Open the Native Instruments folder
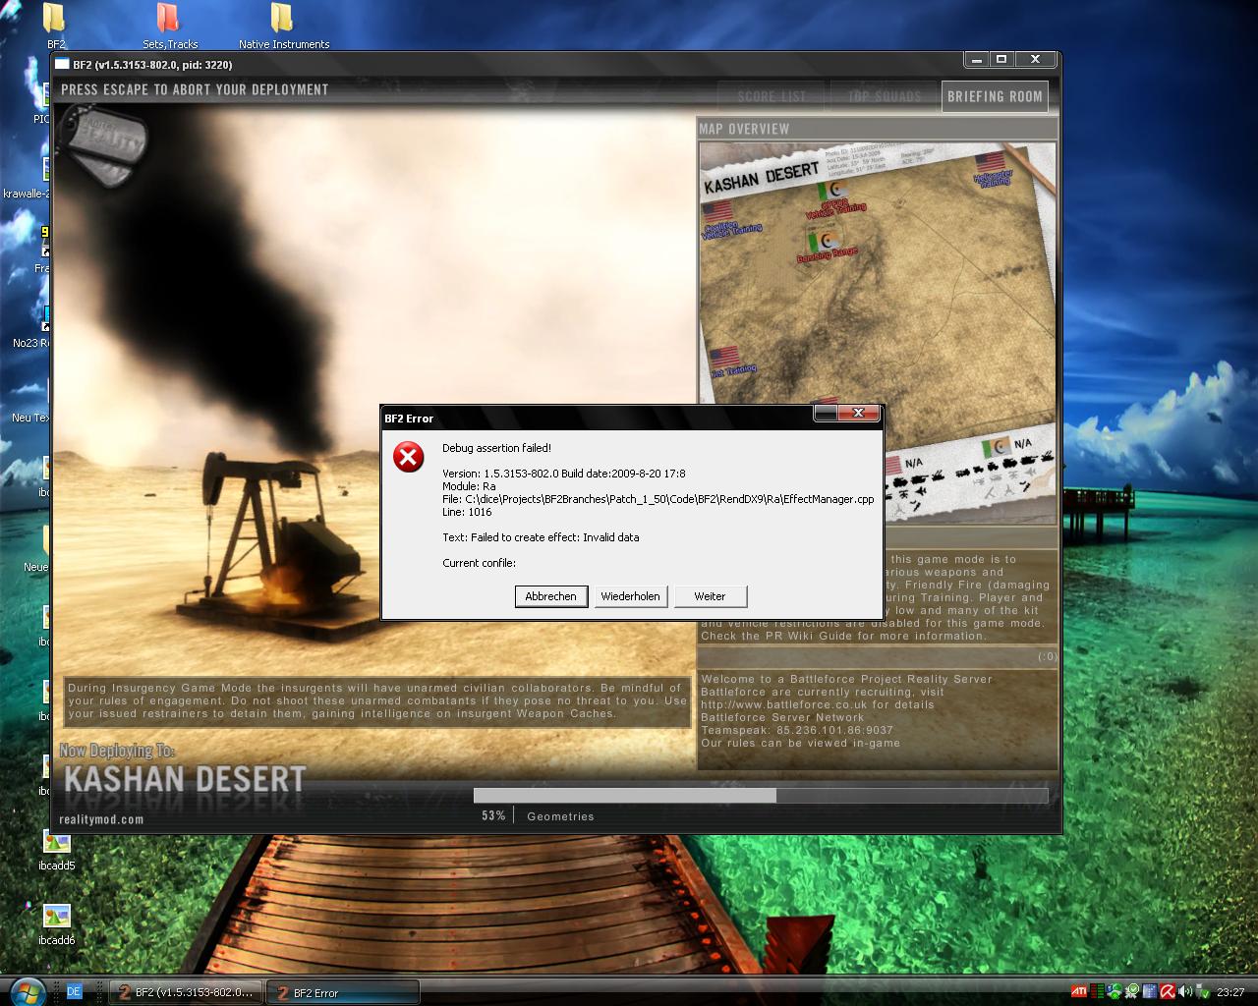1258x1006 pixels. coord(283,20)
